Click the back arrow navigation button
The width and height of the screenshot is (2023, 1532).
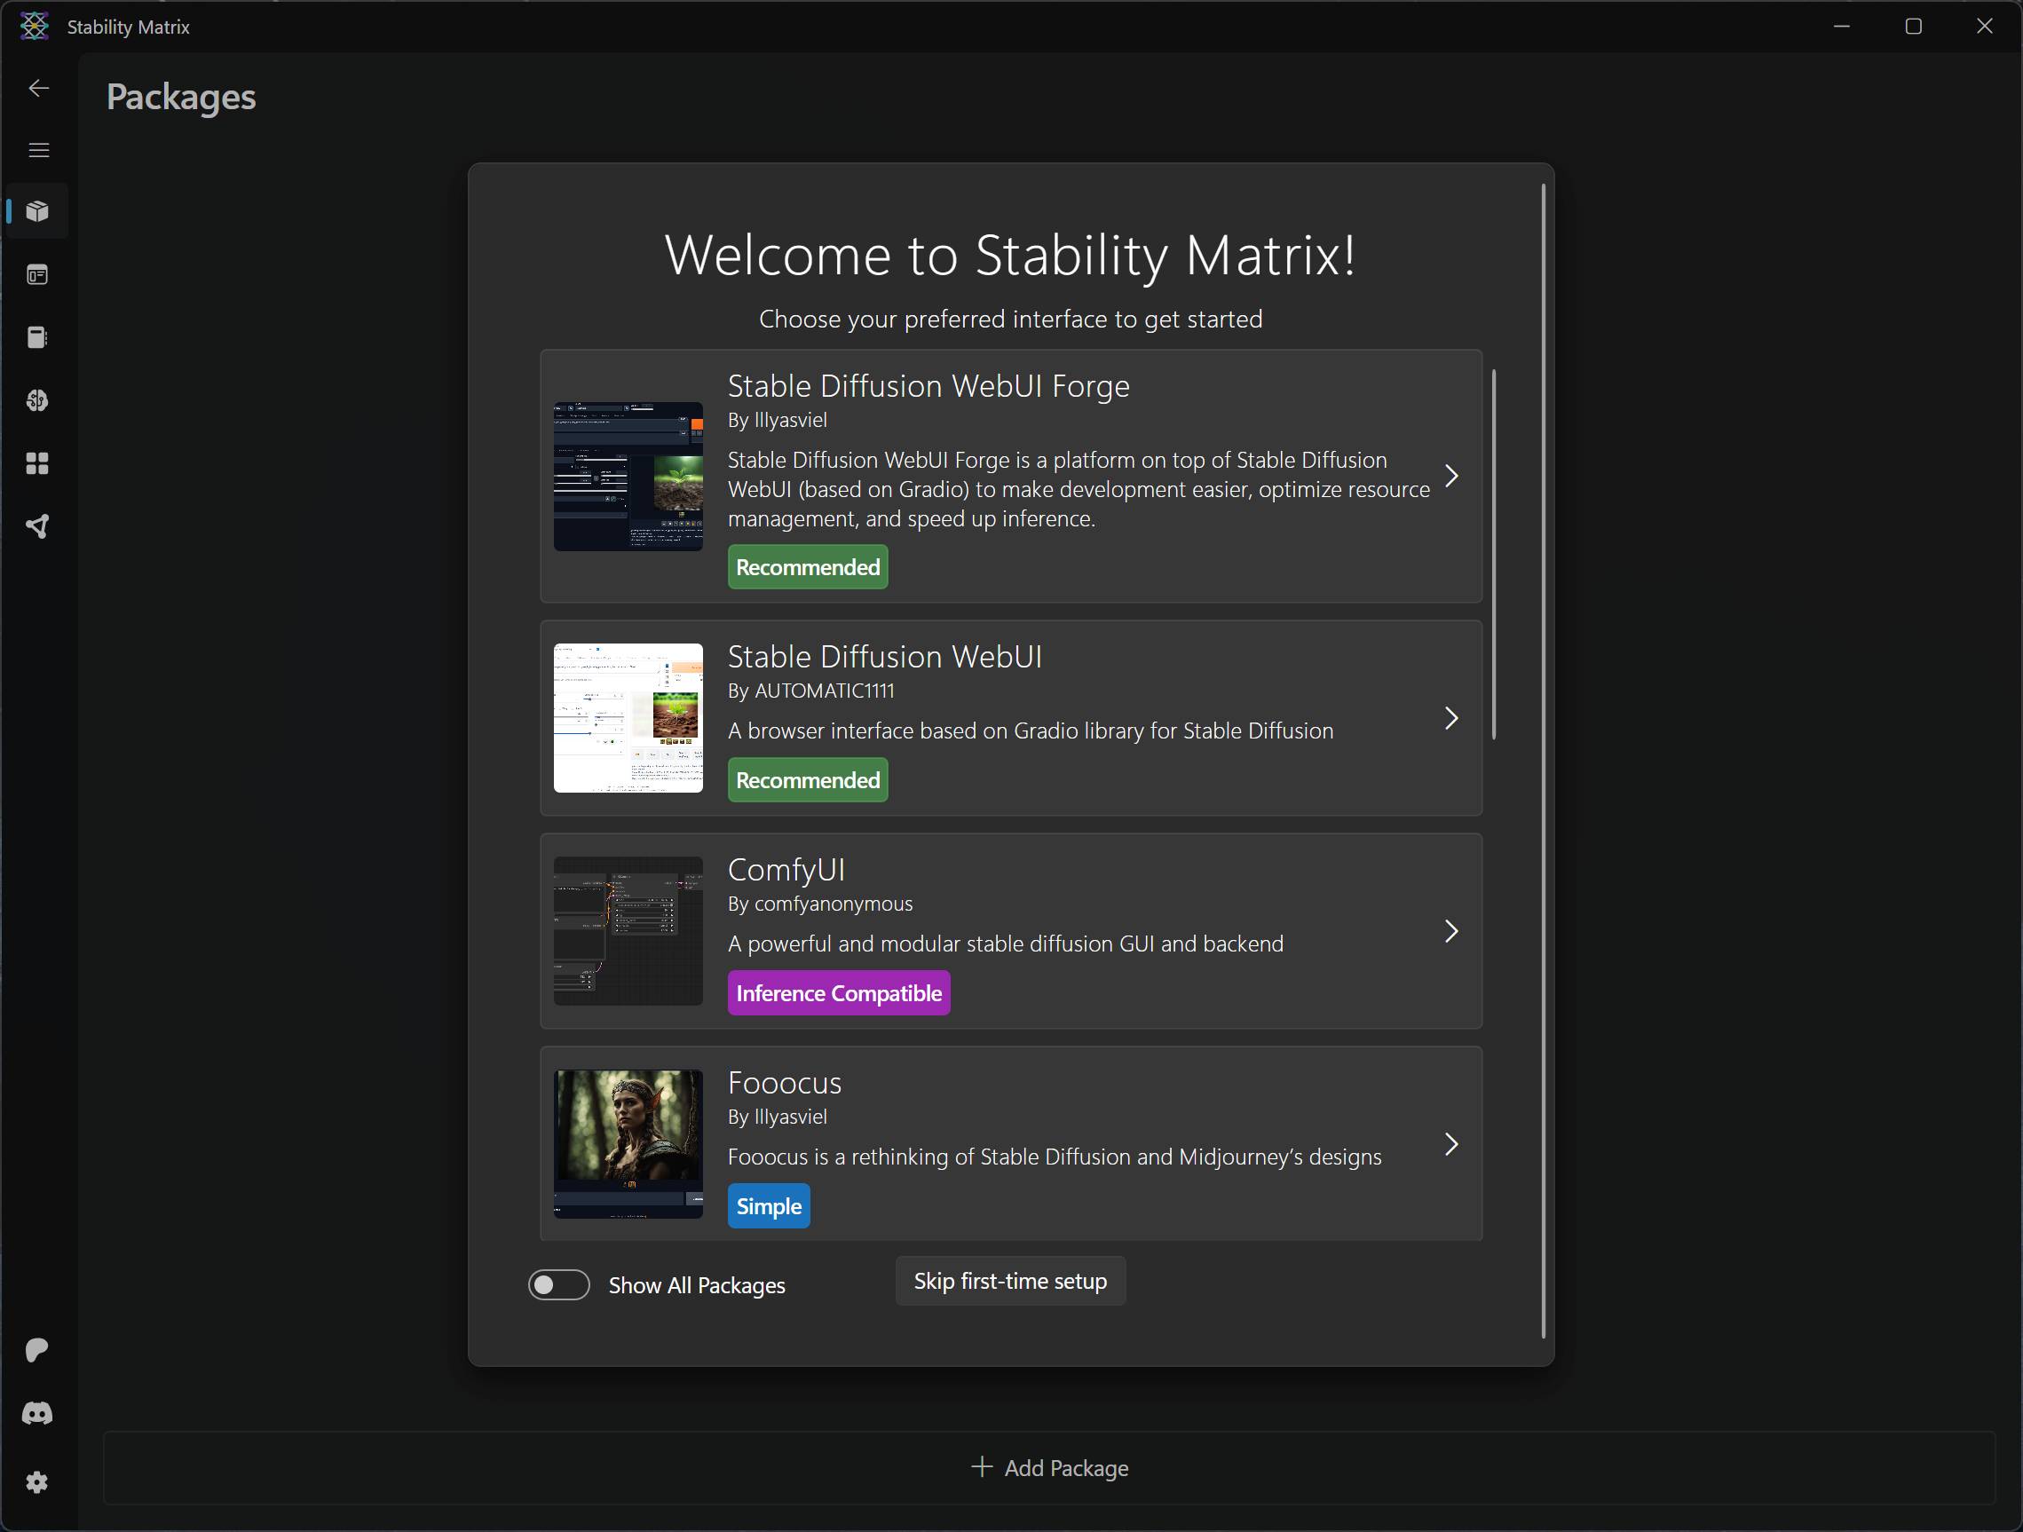click(38, 88)
